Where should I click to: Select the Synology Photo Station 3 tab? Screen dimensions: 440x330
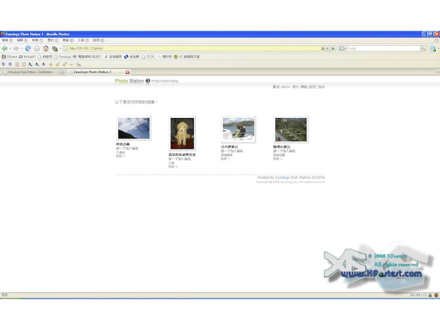coord(99,72)
